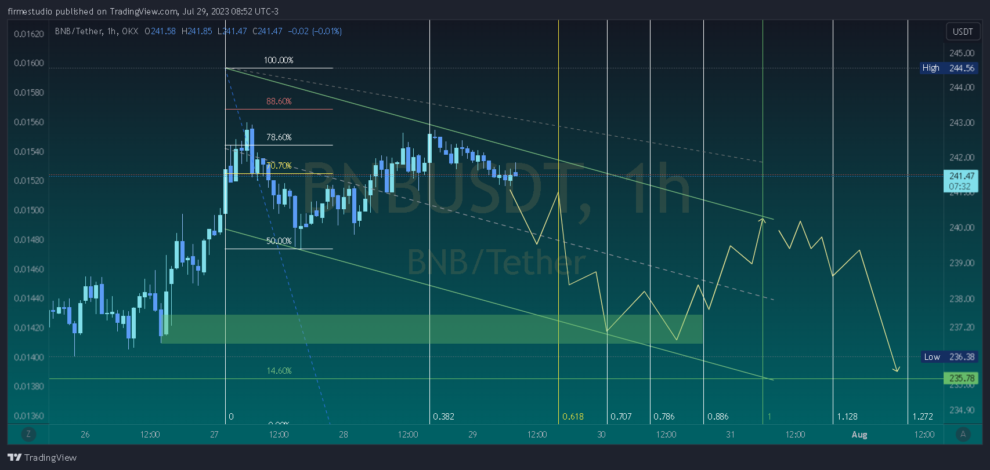Click the A auto-scale button
990x470 pixels.
pyautogui.click(x=963, y=433)
